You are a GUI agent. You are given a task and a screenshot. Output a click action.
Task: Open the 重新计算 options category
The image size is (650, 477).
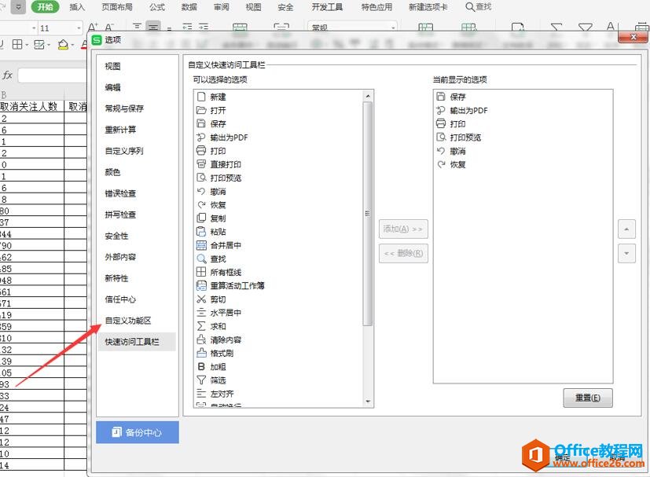pos(120,130)
